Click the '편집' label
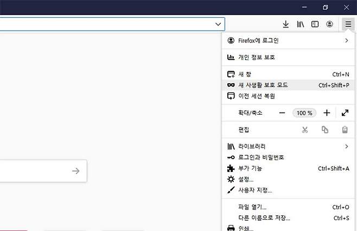357x231 pixels. point(244,130)
